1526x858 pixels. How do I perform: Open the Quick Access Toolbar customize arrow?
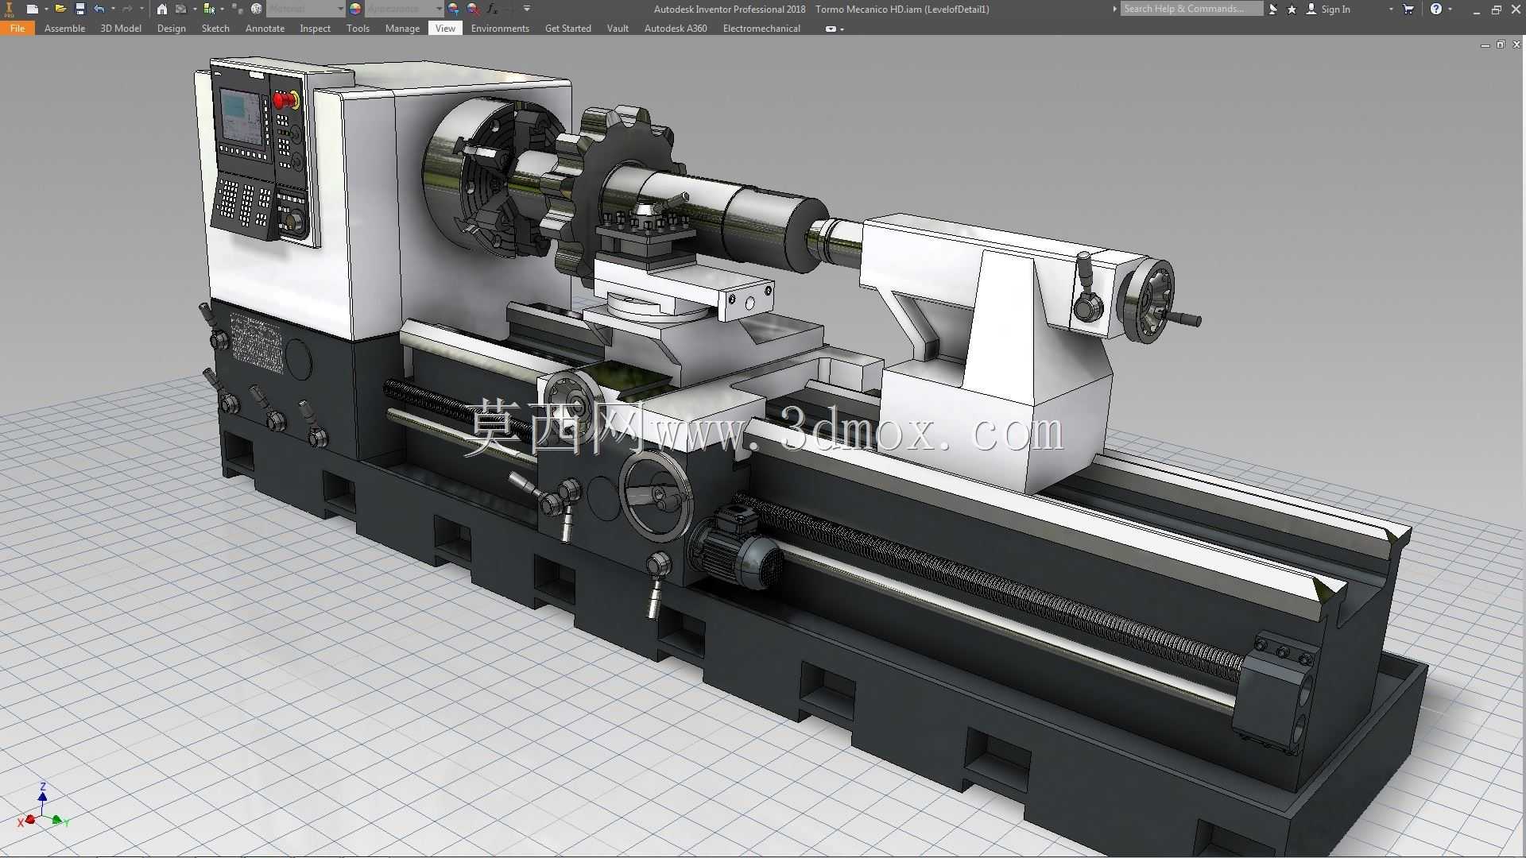[527, 9]
